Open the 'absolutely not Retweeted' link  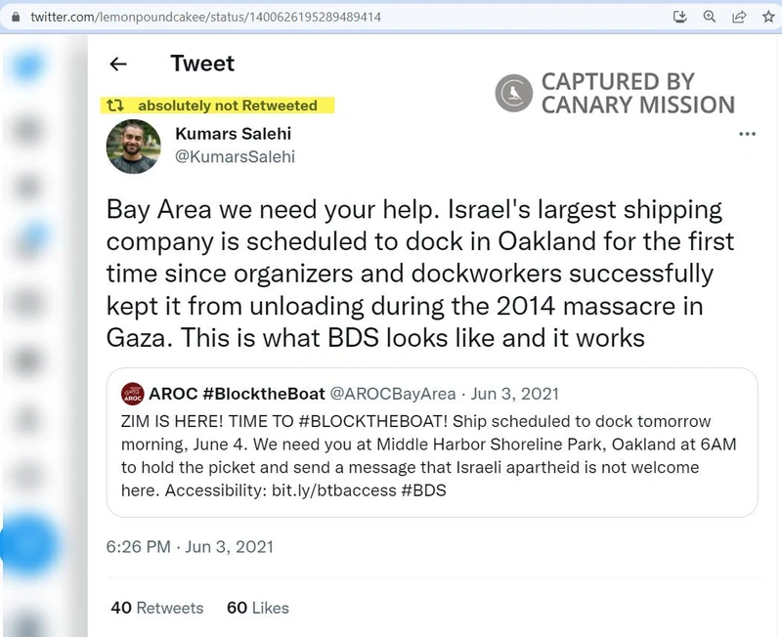tap(228, 106)
